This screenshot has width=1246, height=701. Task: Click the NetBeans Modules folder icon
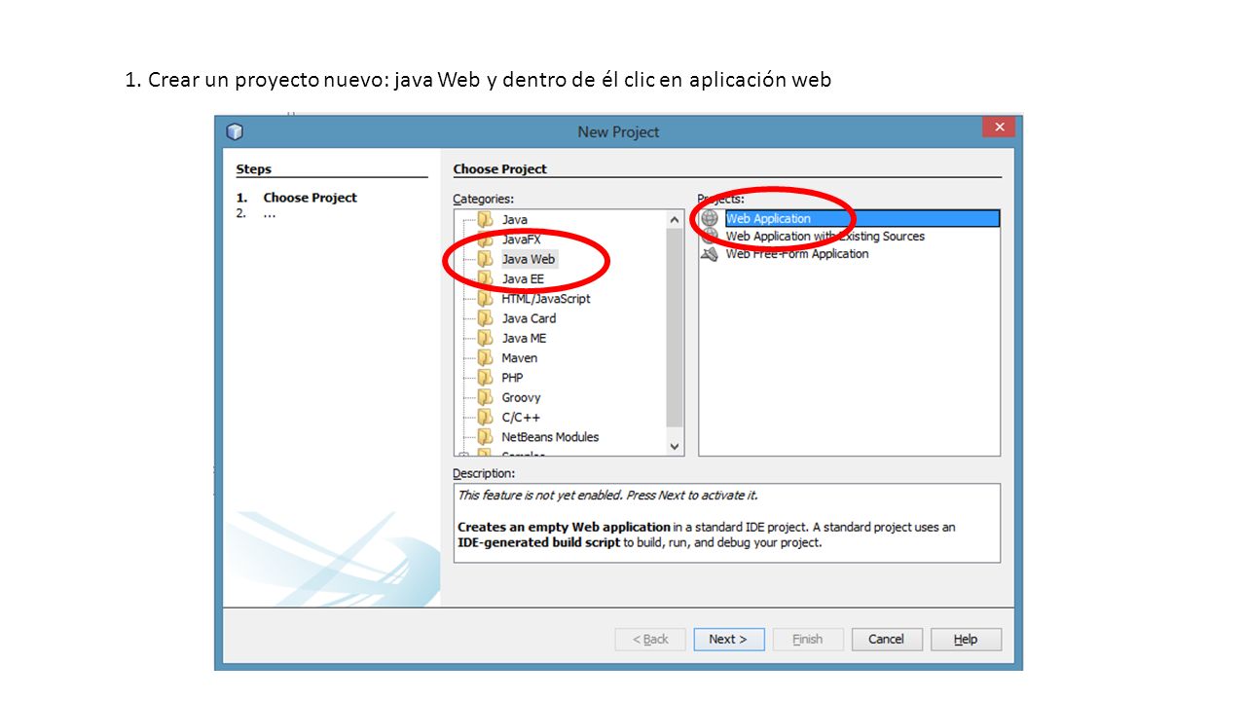[485, 437]
